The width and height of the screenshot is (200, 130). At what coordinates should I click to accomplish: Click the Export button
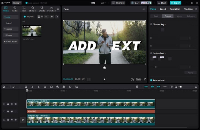click(176, 3)
